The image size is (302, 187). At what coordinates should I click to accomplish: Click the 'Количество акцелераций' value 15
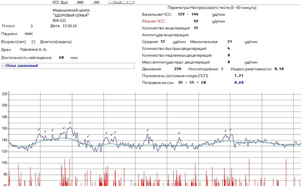[x=196, y=28]
